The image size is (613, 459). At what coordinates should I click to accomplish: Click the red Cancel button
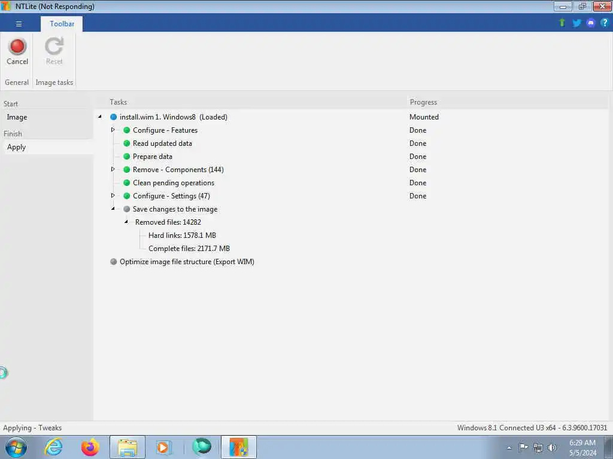pyautogui.click(x=17, y=51)
